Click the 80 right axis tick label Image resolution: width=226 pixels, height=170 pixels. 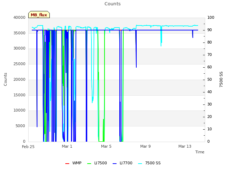point(209,42)
